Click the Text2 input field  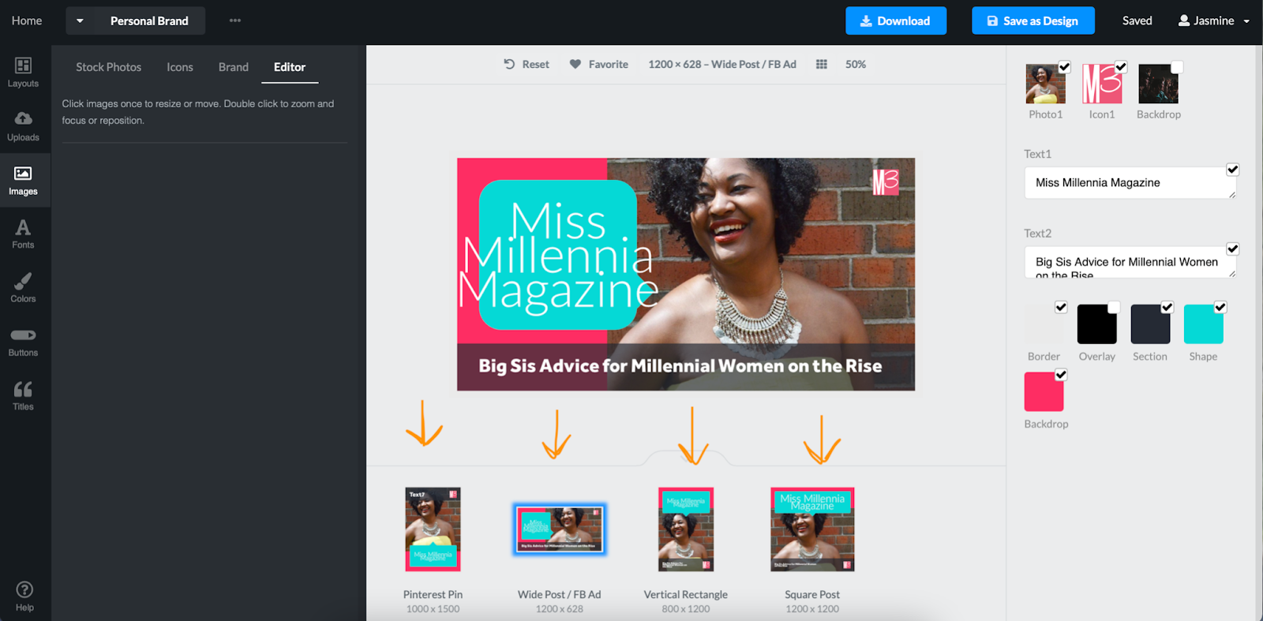point(1130,262)
